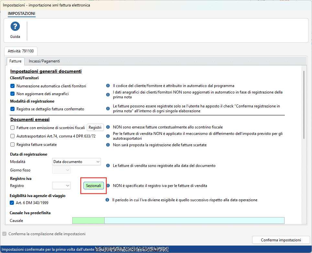Viewport: 312px width, 253px height.
Task: Click Conferma impostazioni button
Action: tap(281, 240)
